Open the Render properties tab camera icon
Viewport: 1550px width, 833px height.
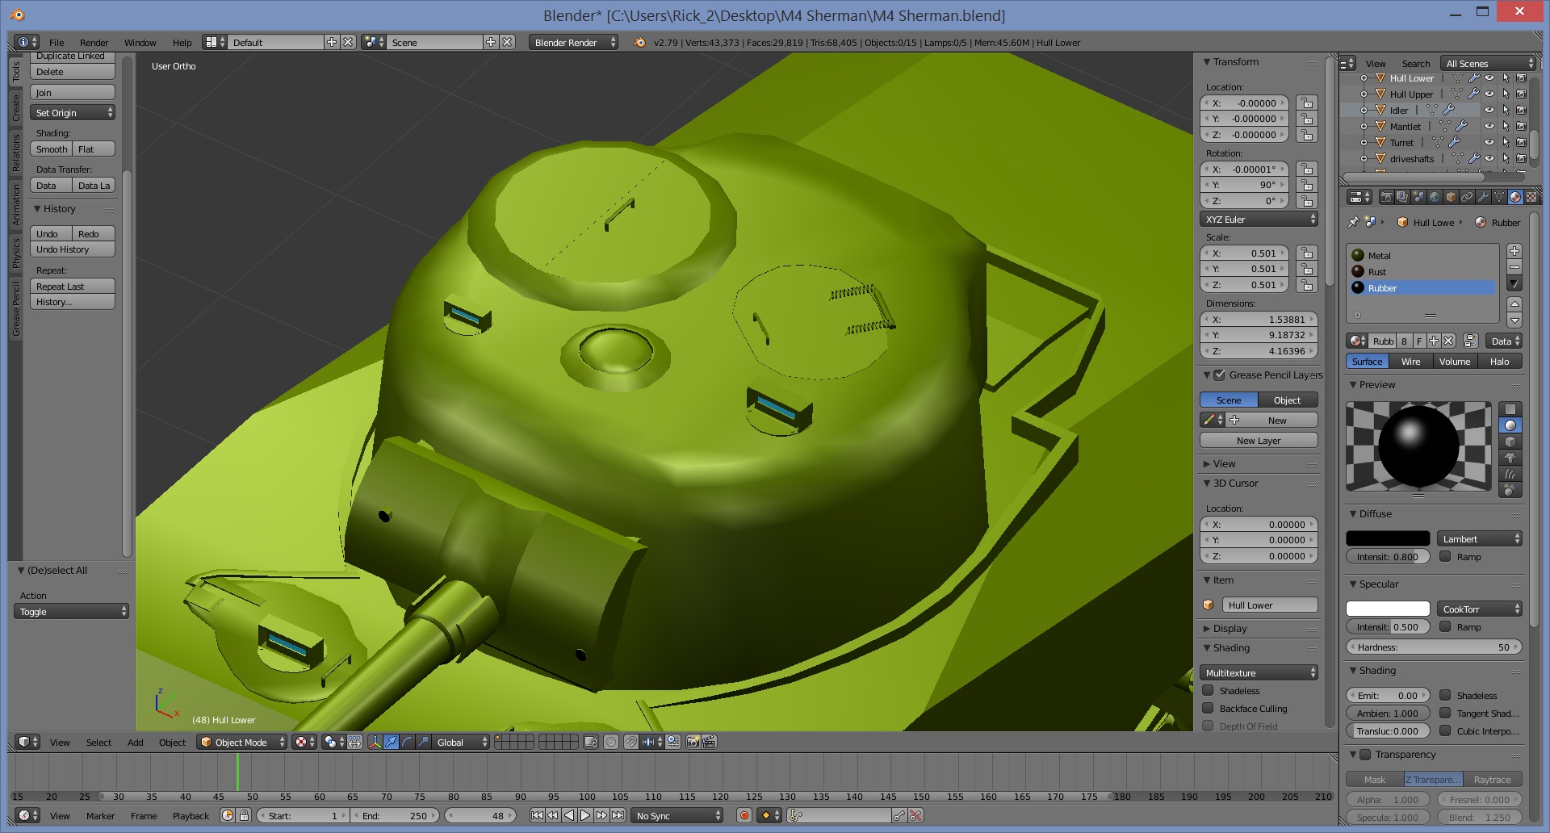click(x=1387, y=197)
